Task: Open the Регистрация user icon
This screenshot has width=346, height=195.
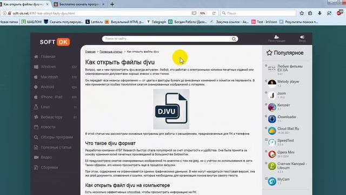Action: pos(276,37)
